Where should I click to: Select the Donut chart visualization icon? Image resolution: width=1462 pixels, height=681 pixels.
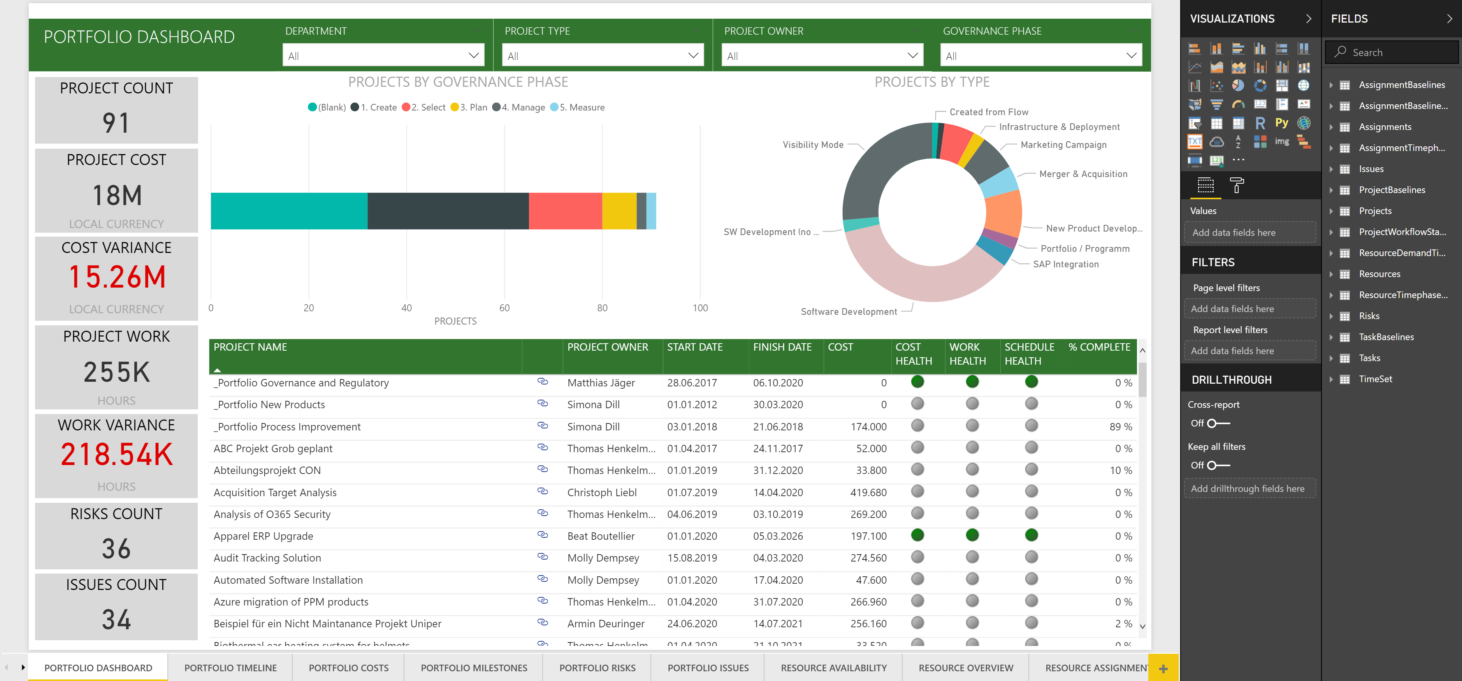tap(1260, 85)
